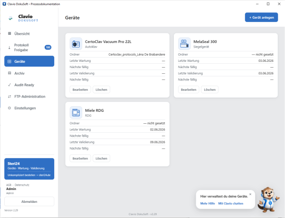This screenshot has width=285, height=218.
Task: Click Bearbeiten on the Miele RDG card
Action: pyautogui.click(x=80, y=159)
